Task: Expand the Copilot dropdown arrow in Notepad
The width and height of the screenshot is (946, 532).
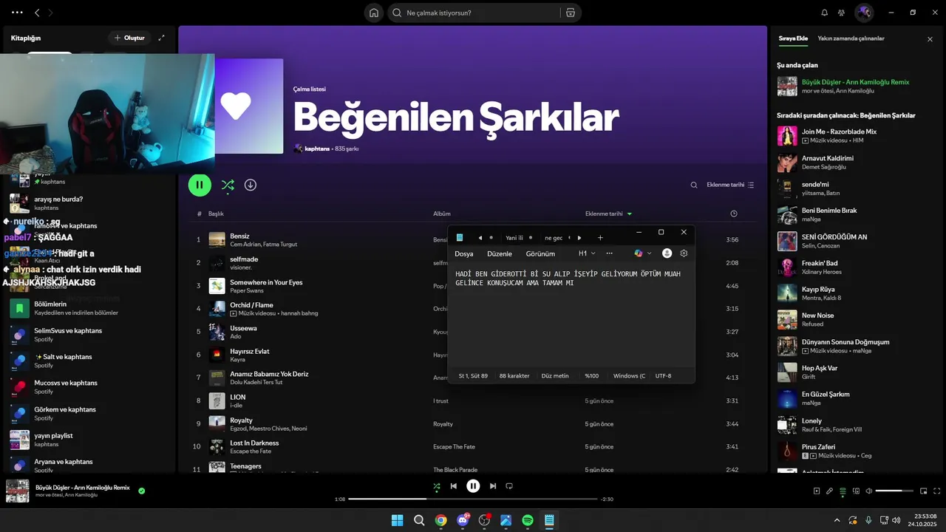Action: coord(650,253)
